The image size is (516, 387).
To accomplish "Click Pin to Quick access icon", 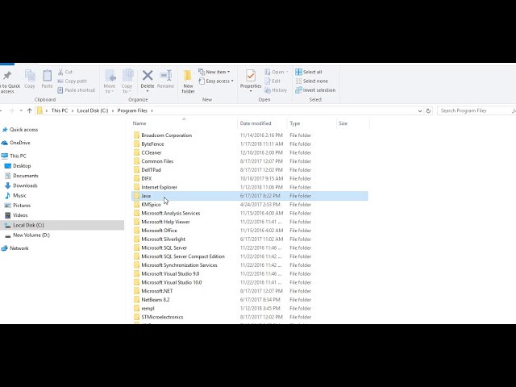I will [x=7, y=76].
